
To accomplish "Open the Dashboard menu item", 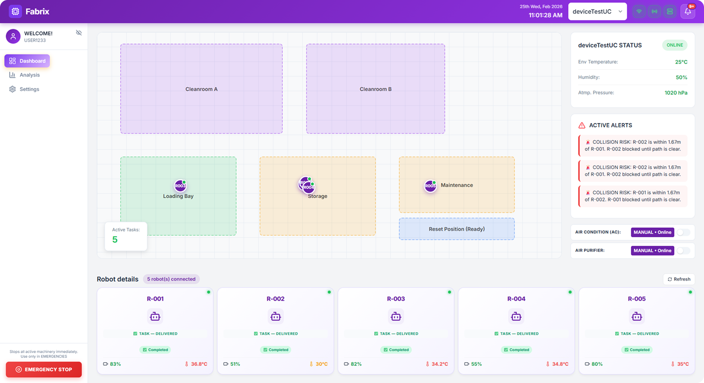I will (27, 61).
